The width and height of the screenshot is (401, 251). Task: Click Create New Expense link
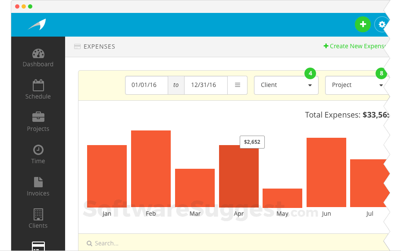tap(355, 46)
